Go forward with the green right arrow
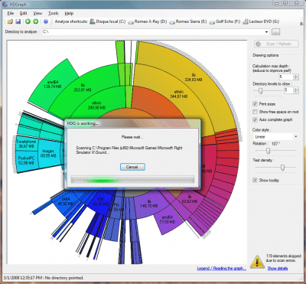This screenshot has height=284, width=306. point(35,21)
